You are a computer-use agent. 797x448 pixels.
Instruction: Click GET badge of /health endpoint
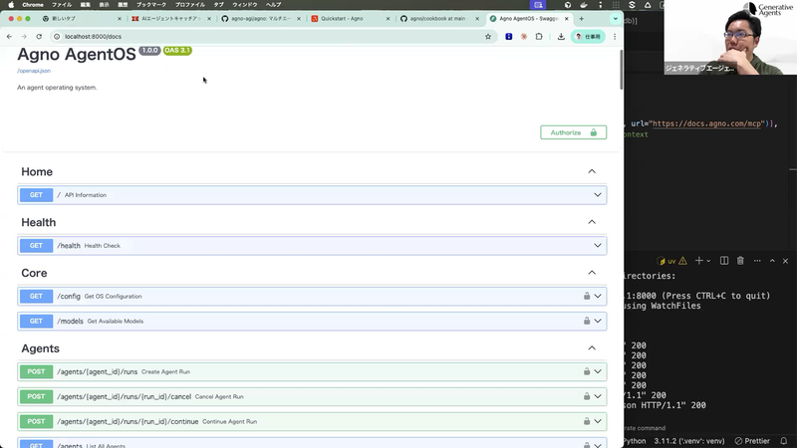click(x=36, y=246)
